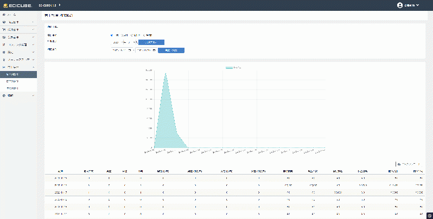Click the period end date field

click(147, 50)
